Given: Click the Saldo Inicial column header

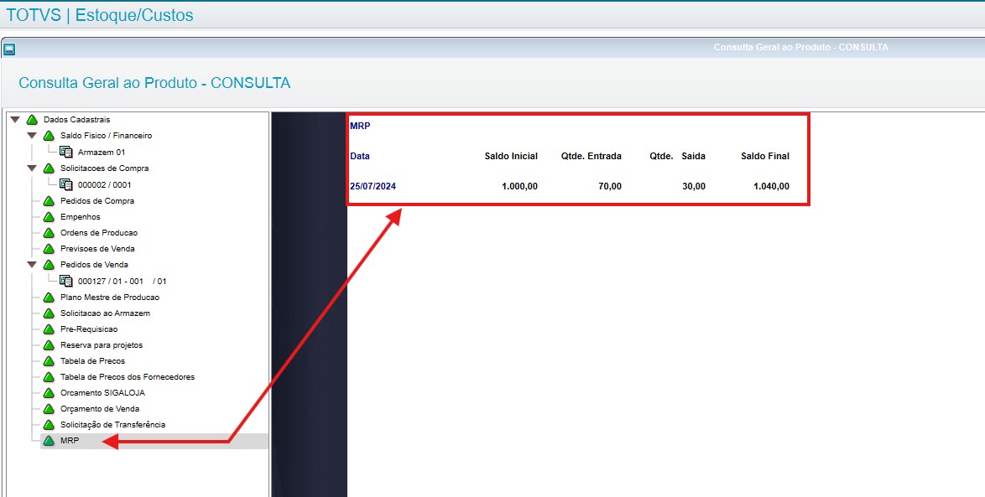Looking at the screenshot, I should (x=511, y=156).
